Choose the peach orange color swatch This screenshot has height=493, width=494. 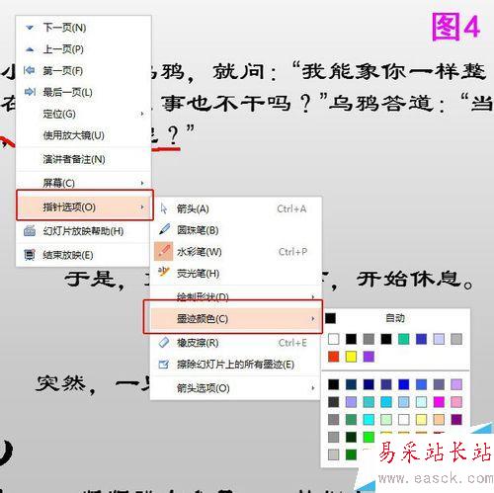point(439,419)
